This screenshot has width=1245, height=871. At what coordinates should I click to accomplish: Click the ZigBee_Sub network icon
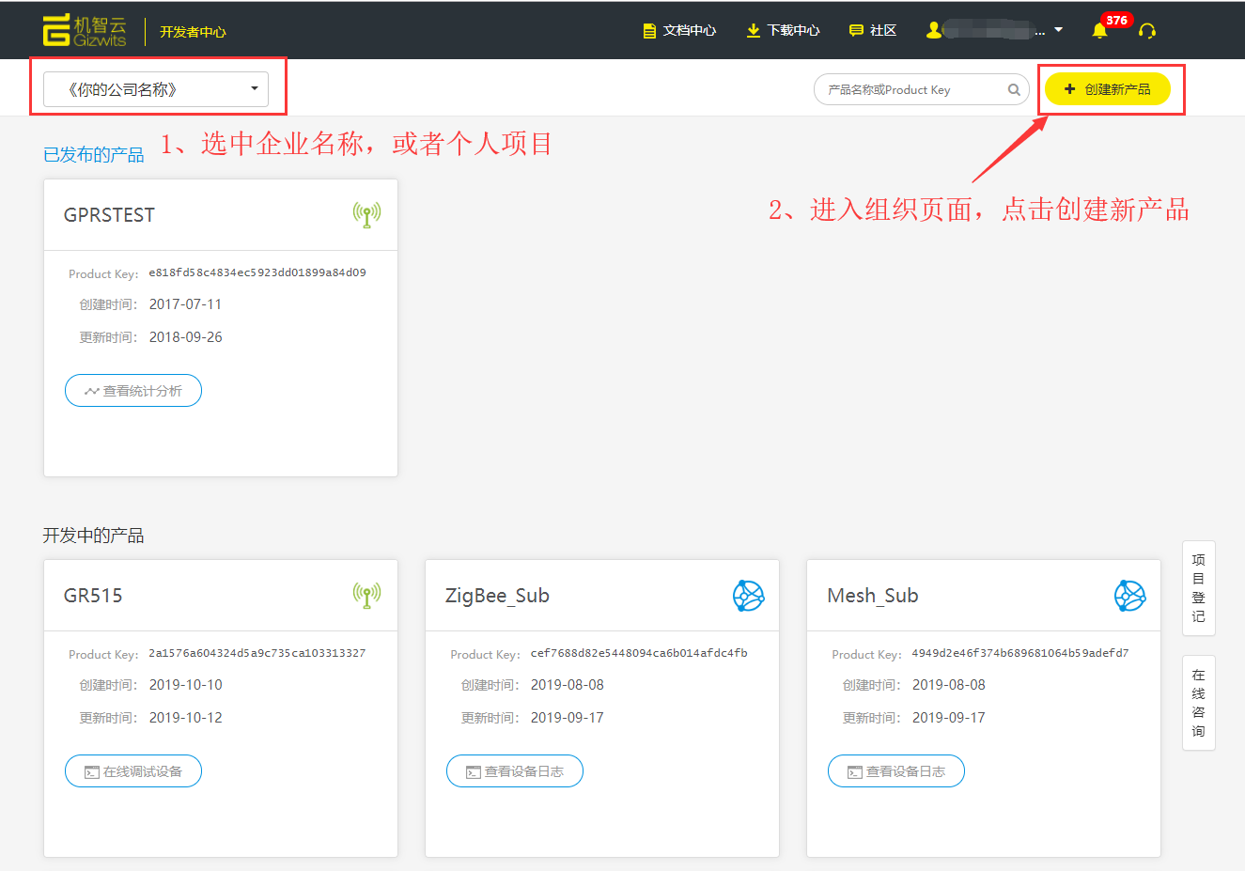[x=748, y=596]
